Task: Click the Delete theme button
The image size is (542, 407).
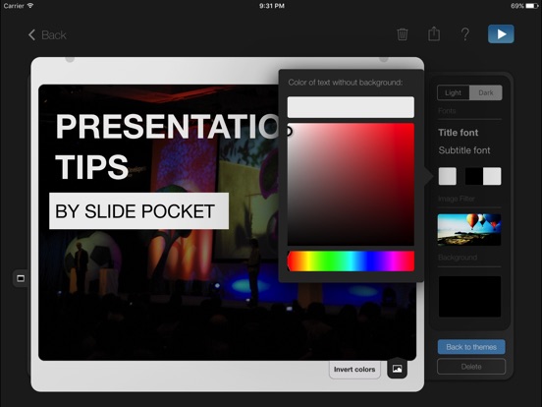Action: click(471, 367)
